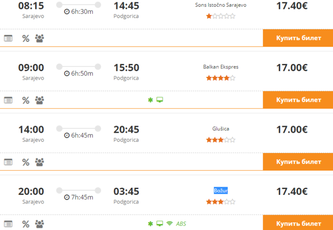The width and height of the screenshot is (333, 230).
Task: Open route details icon for 08:15 departure
Action: 8,38
